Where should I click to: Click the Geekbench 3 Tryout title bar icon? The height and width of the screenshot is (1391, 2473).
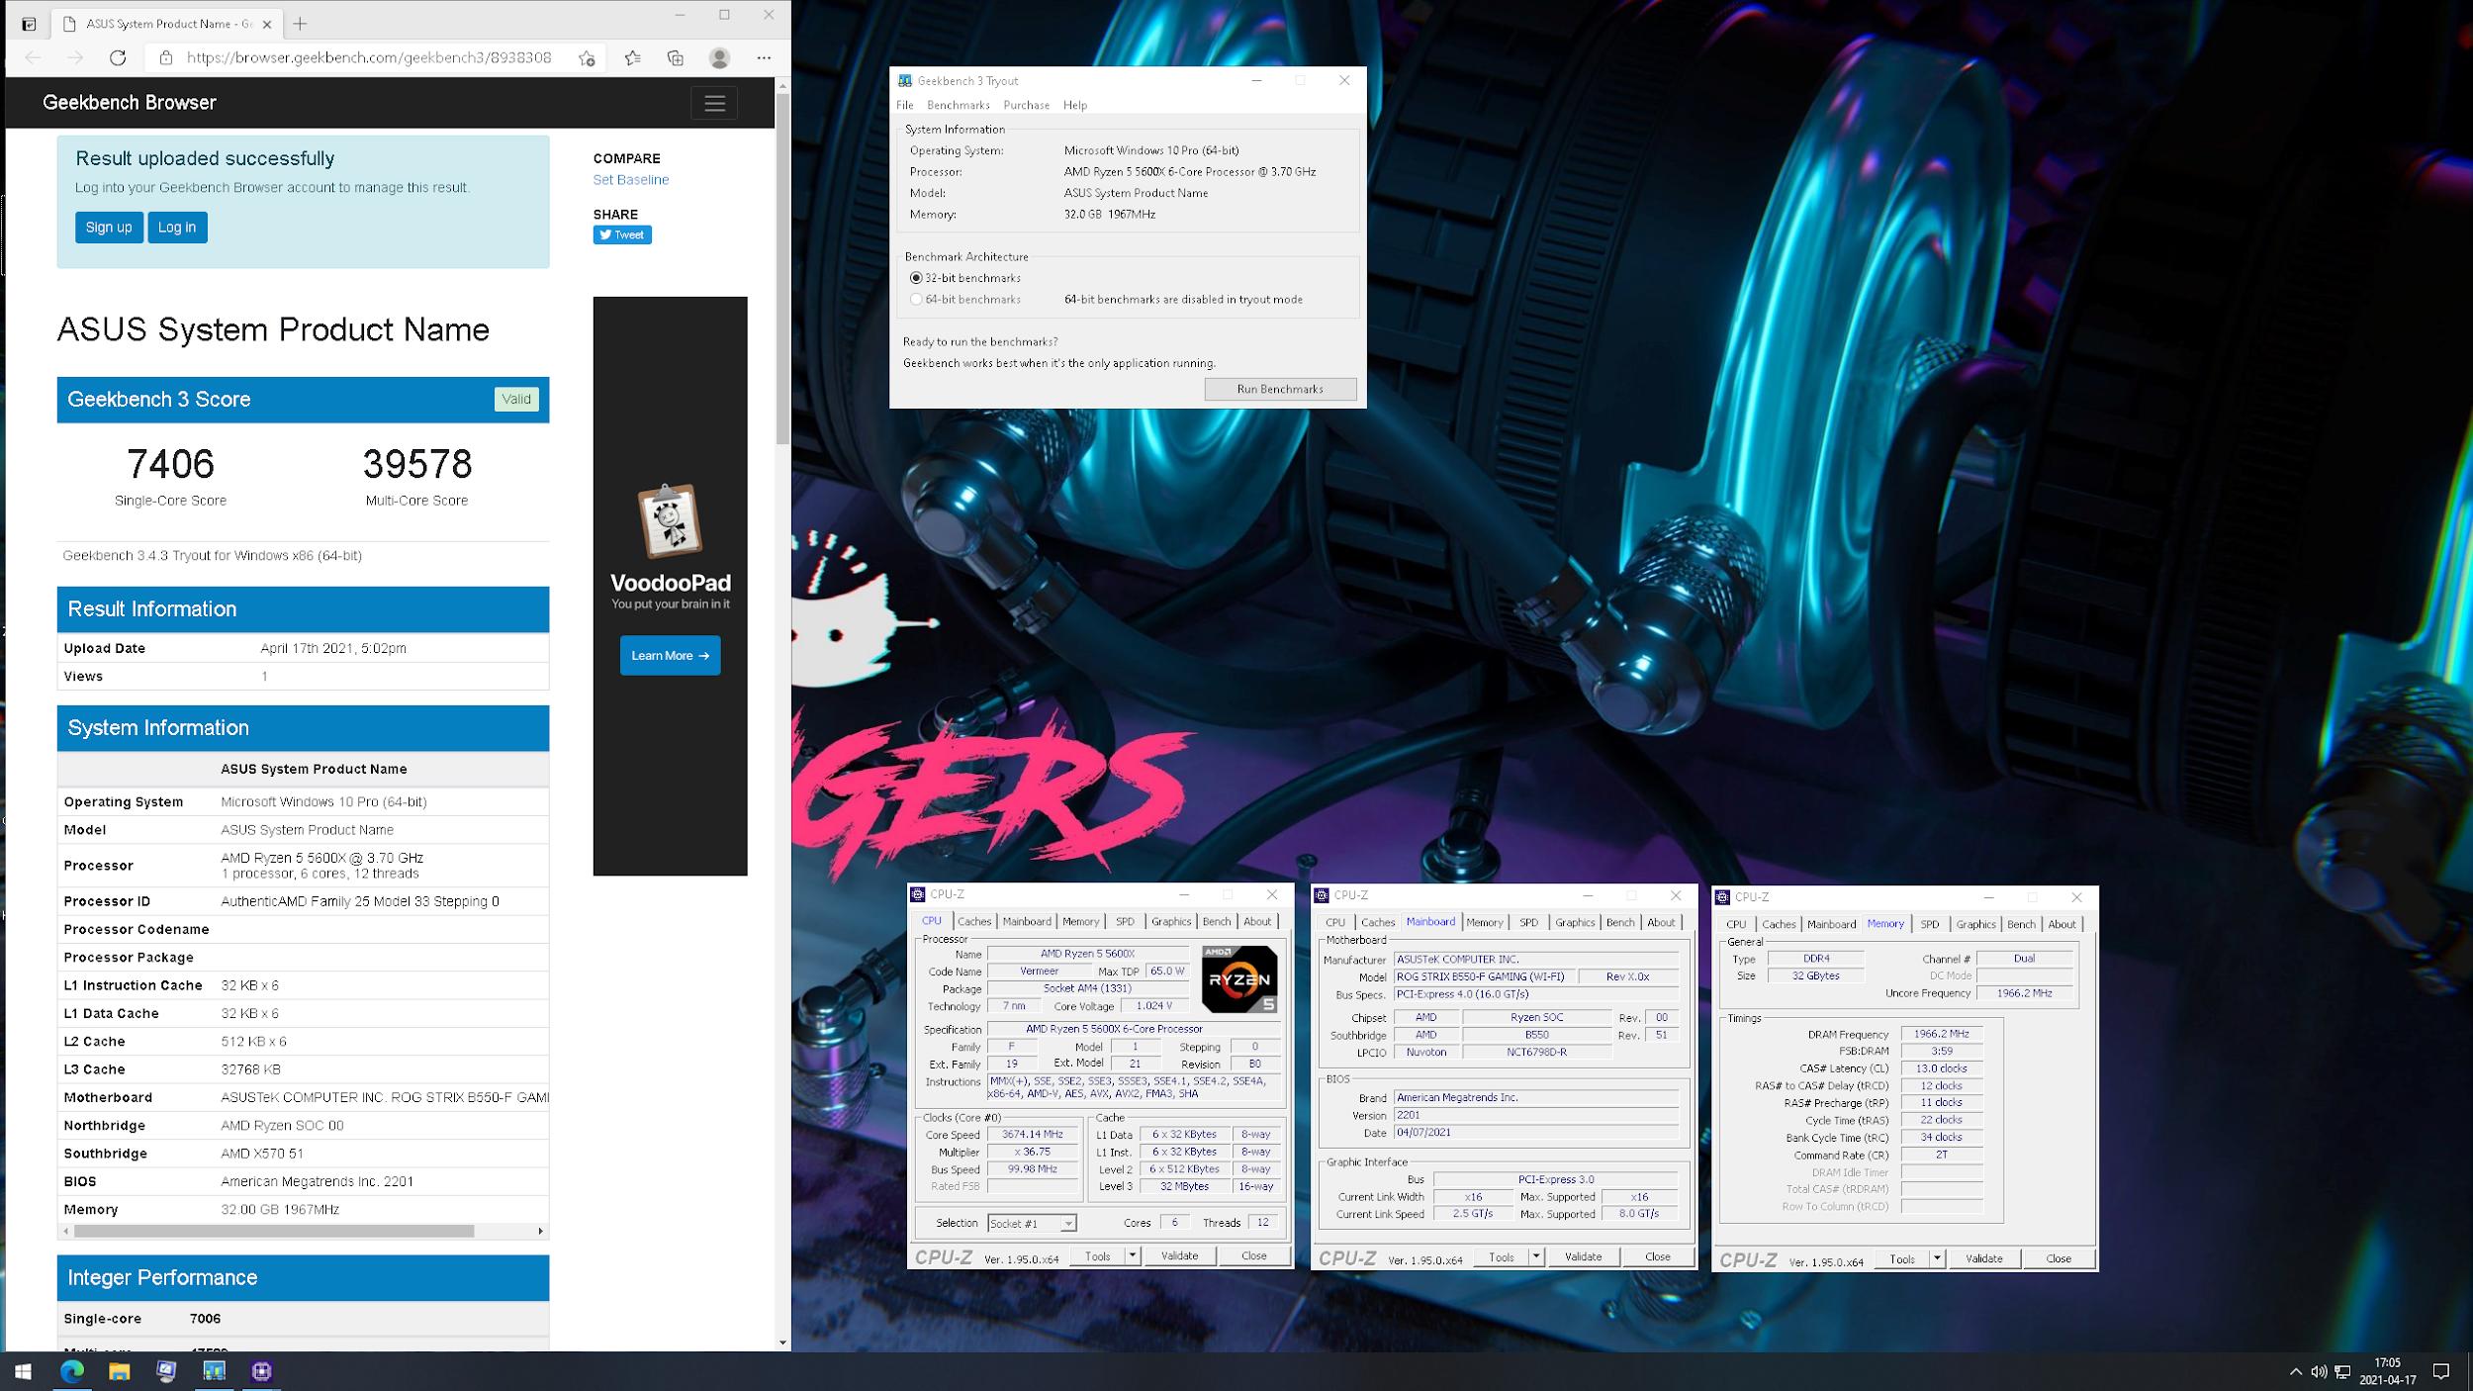[x=905, y=81]
